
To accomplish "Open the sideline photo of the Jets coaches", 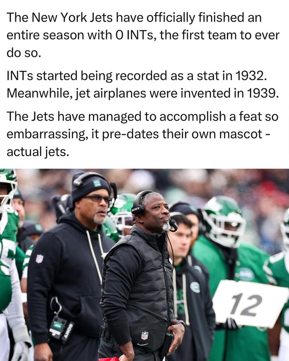I will click(x=144, y=265).
